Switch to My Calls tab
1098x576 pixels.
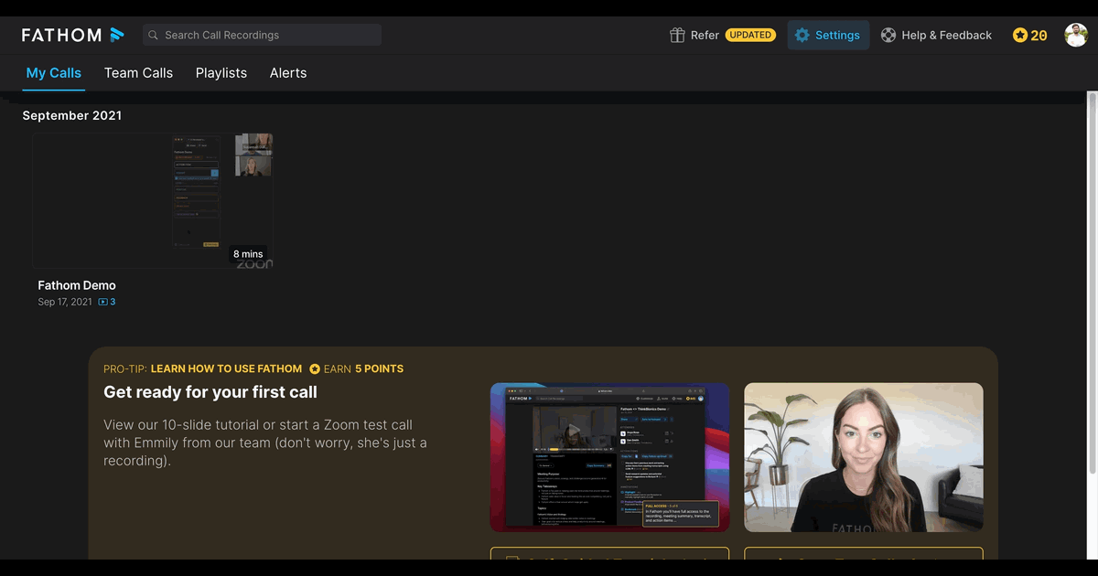point(54,73)
